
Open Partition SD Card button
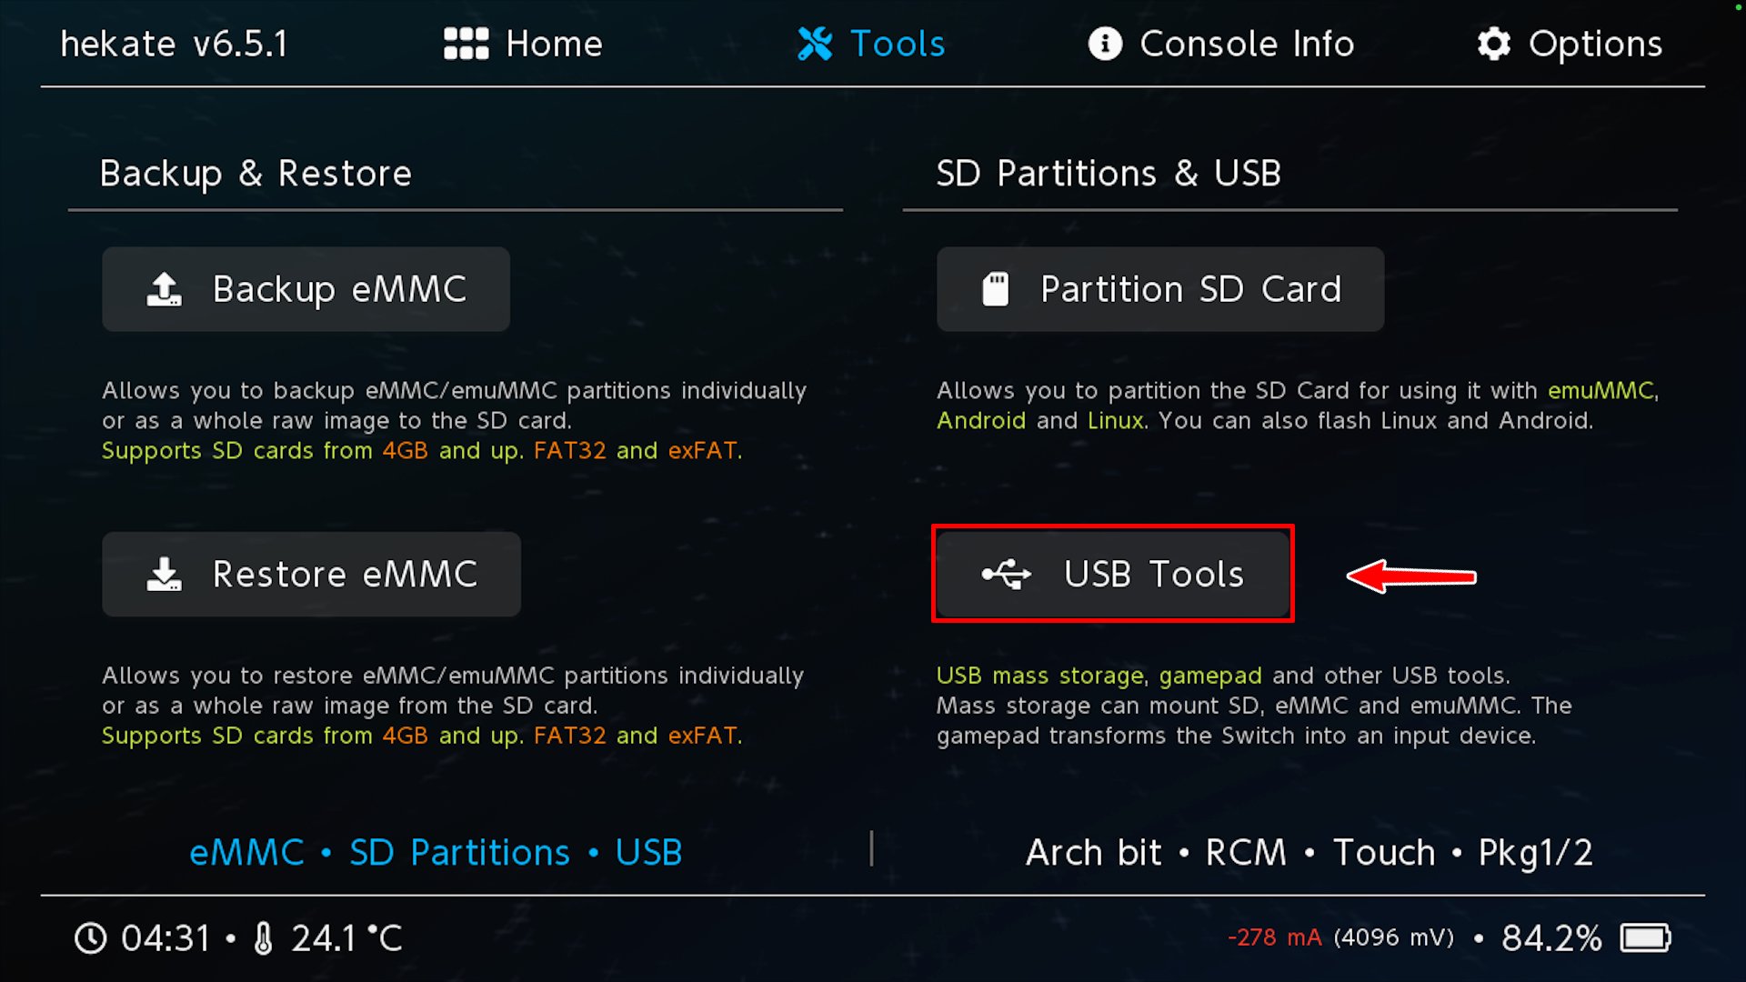click(x=1160, y=289)
